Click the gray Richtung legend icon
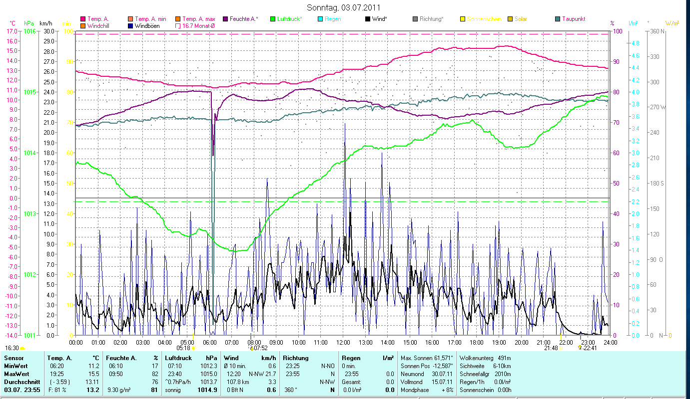 415,19
